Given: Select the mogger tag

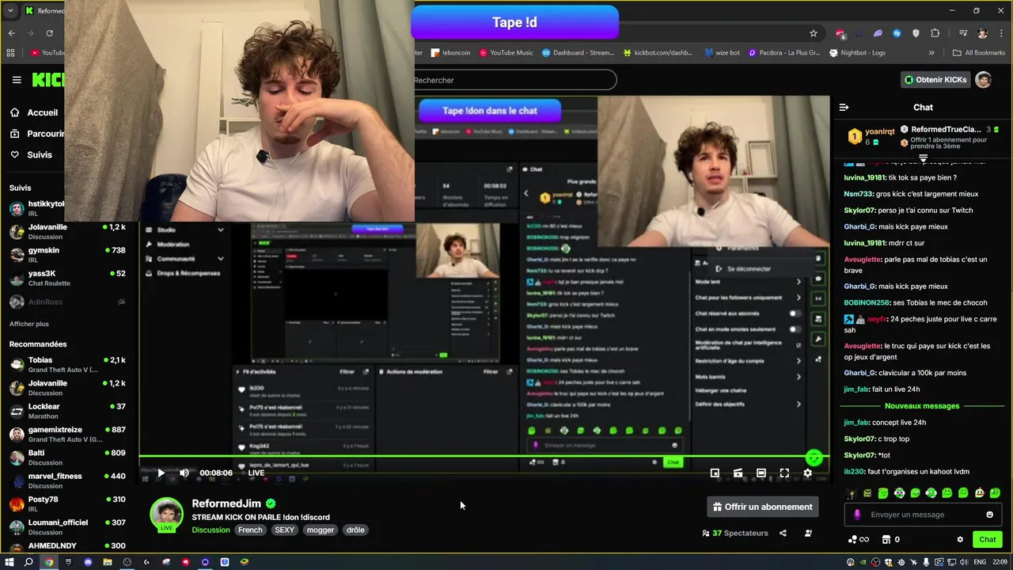Looking at the screenshot, I should (321, 530).
